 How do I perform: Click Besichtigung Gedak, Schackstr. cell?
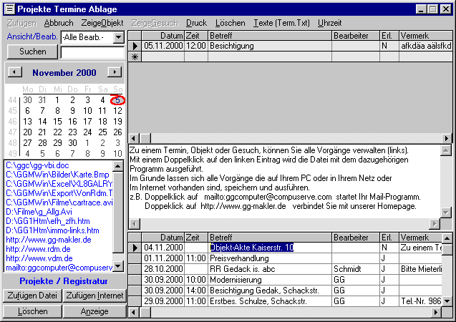pyautogui.click(x=270, y=291)
